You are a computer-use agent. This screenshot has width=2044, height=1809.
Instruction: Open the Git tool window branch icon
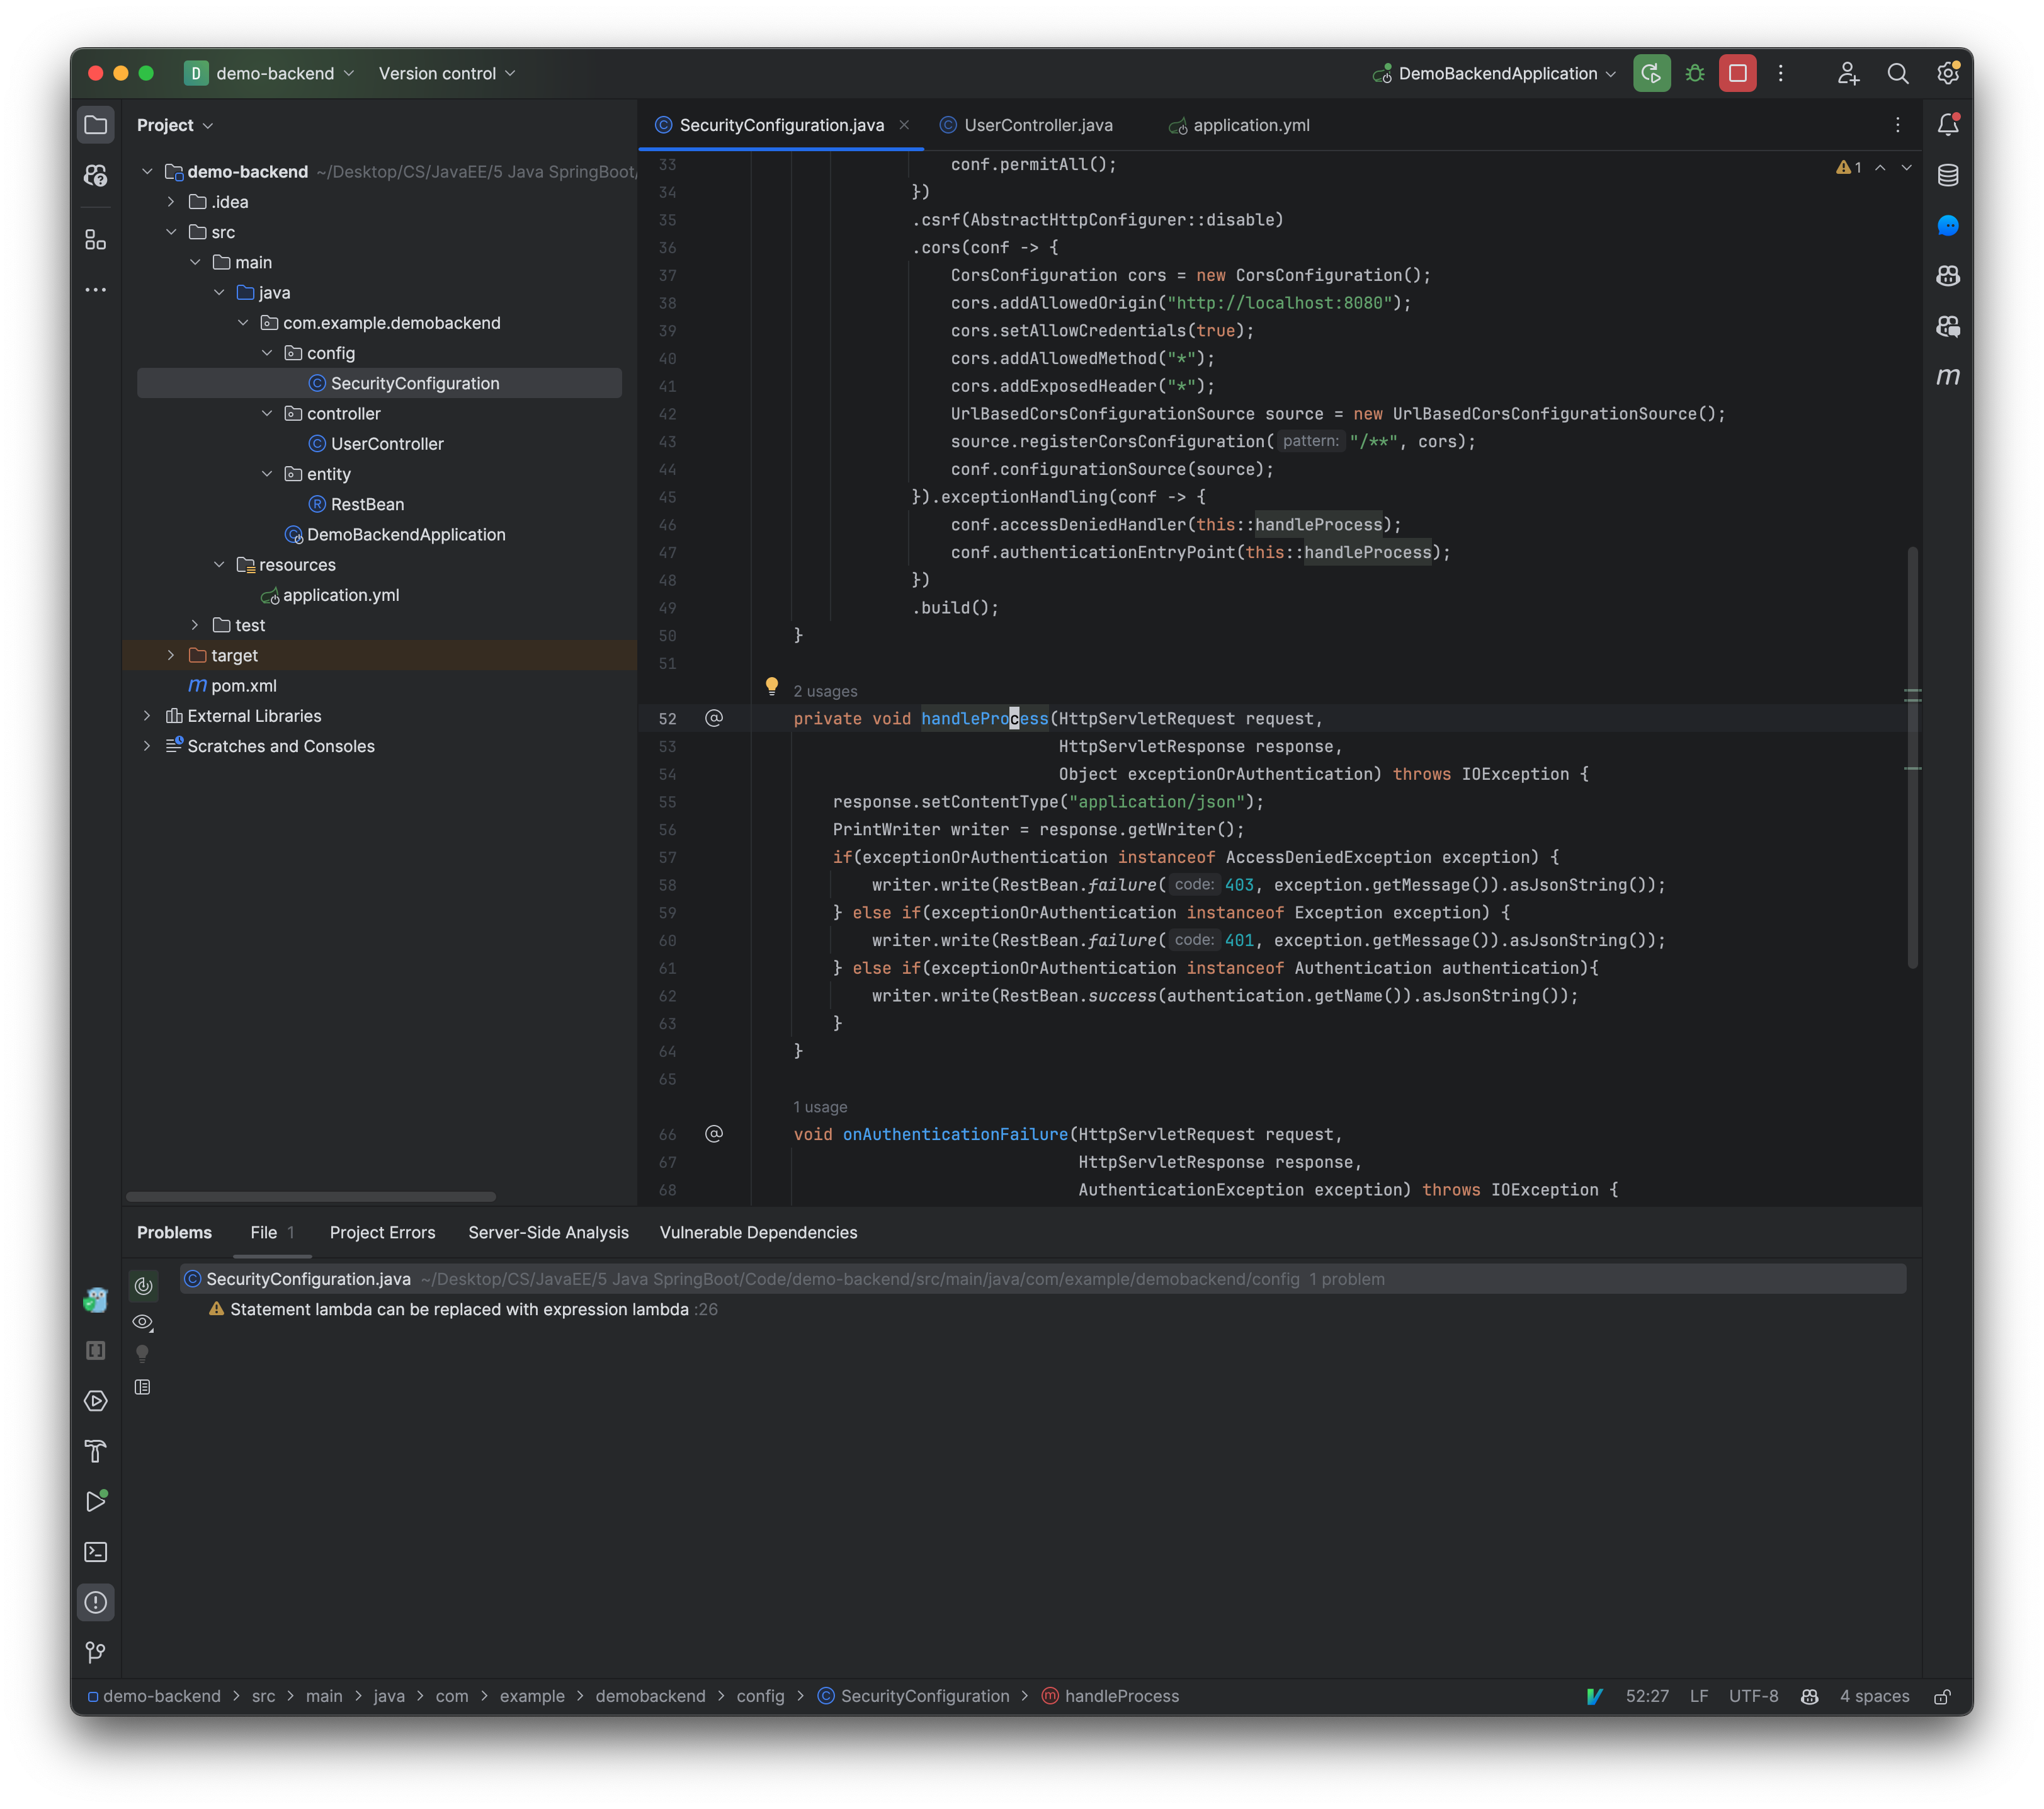coord(96,1652)
